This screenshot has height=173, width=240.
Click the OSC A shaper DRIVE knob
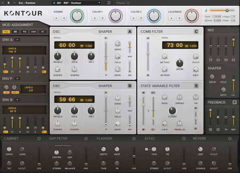pyautogui.click(x=118, y=44)
